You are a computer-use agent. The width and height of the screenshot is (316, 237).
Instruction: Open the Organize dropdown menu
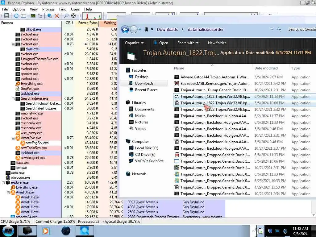(134, 43)
